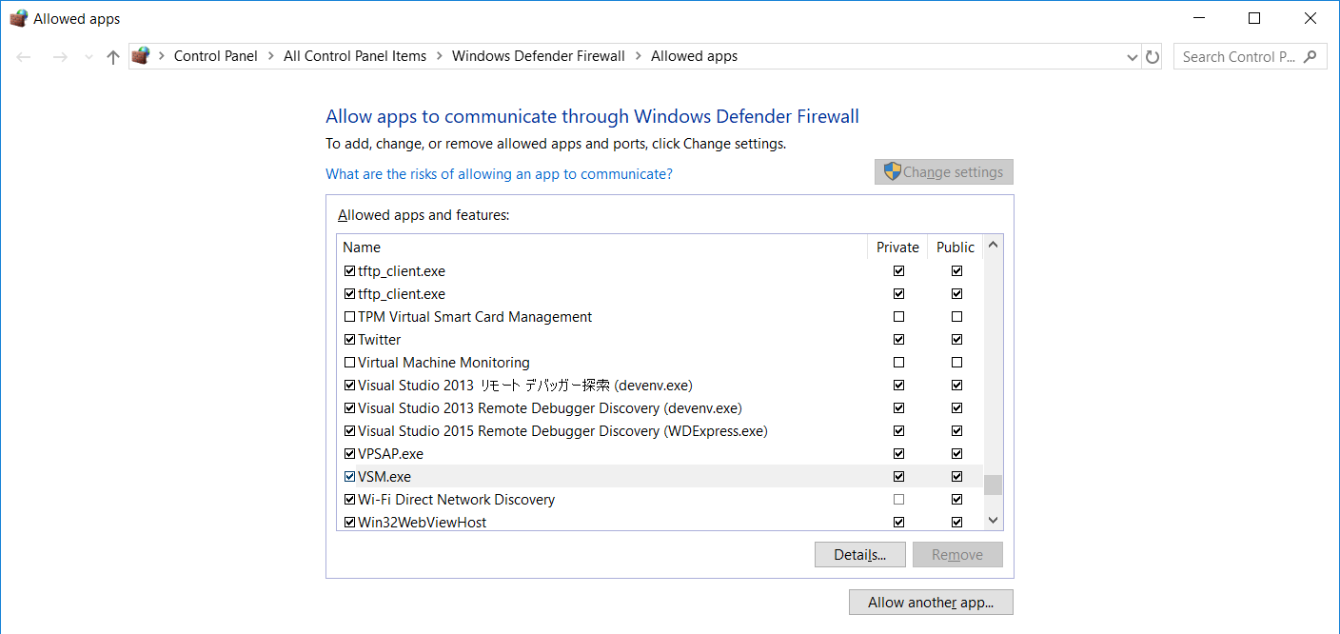Select the Twitter row text

(379, 340)
